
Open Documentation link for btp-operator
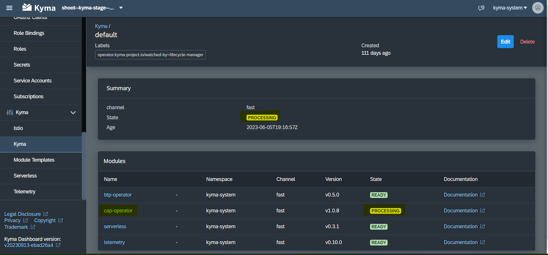[x=460, y=195]
